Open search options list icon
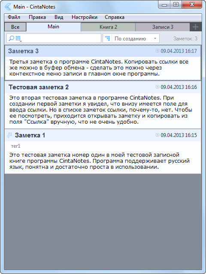The height and width of the screenshot is (274, 206). [18, 39]
